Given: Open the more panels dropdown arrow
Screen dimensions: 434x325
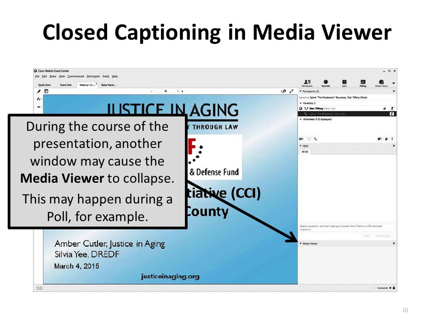Looking at the screenshot, I should click(x=394, y=83).
